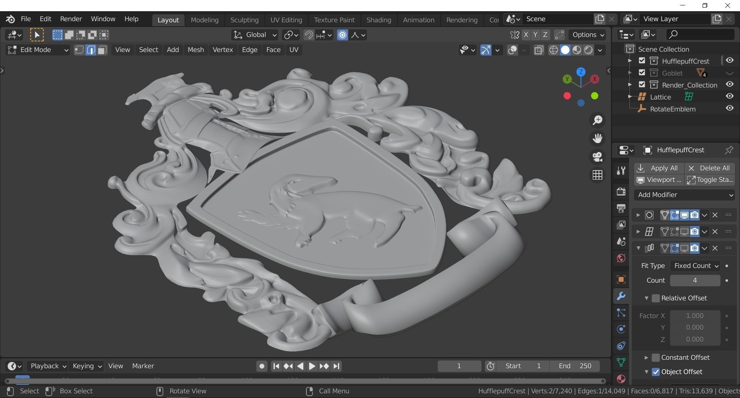Toggle camera view icon
The image size is (740, 398).
(x=597, y=157)
